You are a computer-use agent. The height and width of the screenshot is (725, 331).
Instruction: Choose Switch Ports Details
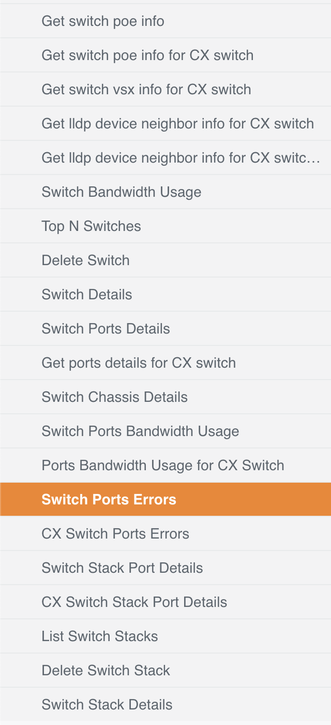click(106, 329)
